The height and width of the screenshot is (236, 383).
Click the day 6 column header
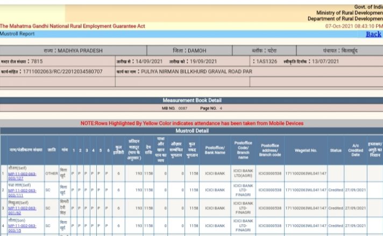point(108,151)
